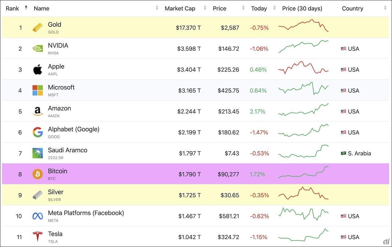Viewport: 392px width, 247px height.
Task: Sort by the Country column arrows
Action: point(385,8)
